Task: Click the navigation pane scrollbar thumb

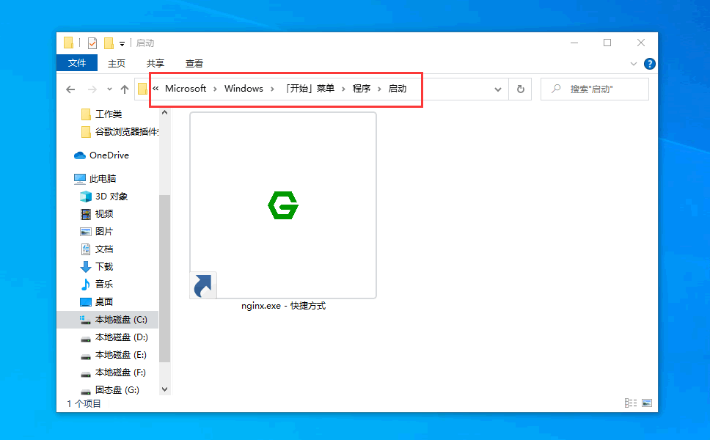Action: (165, 279)
